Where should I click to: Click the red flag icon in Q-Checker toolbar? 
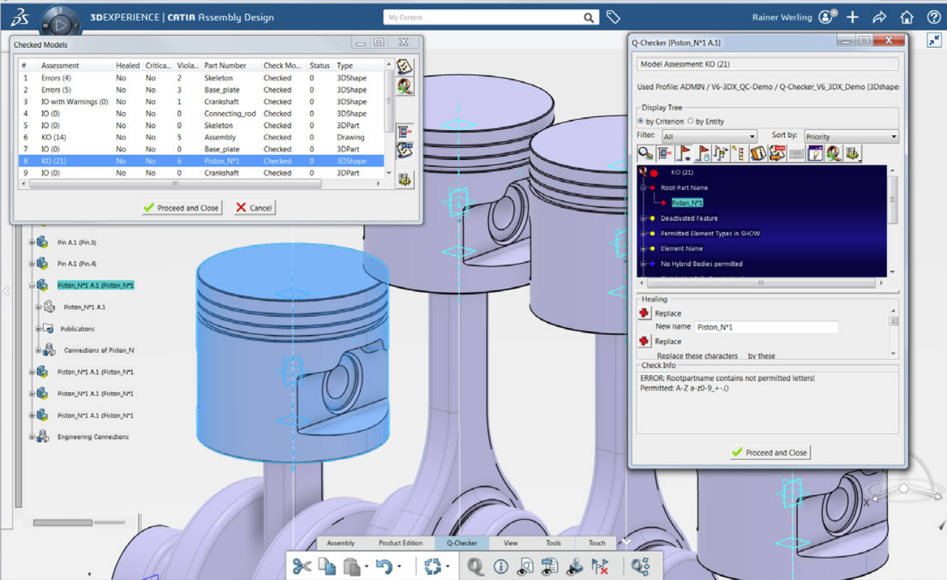pyautogui.click(x=683, y=153)
